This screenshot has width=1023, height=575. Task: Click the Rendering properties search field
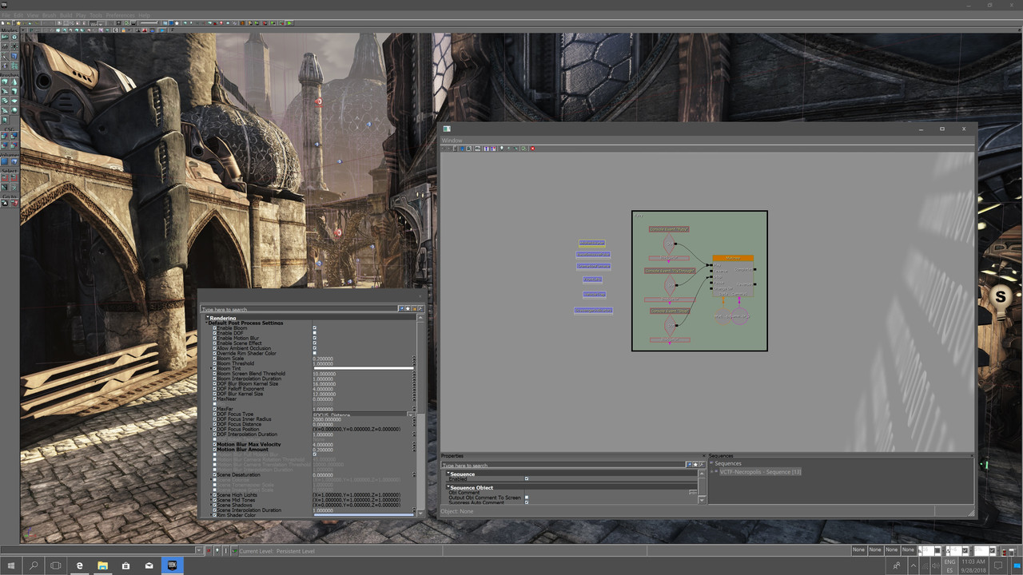point(299,309)
